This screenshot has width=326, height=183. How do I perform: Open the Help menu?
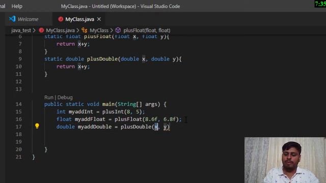pos(17,6)
